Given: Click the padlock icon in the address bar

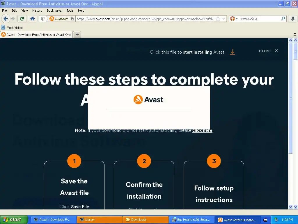Looking at the screenshot, I should click(72, 19).
